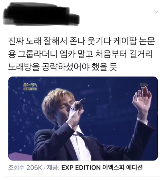
Task: Select the tweet line starting with 진짜 노래
Action: click(82, 41)
